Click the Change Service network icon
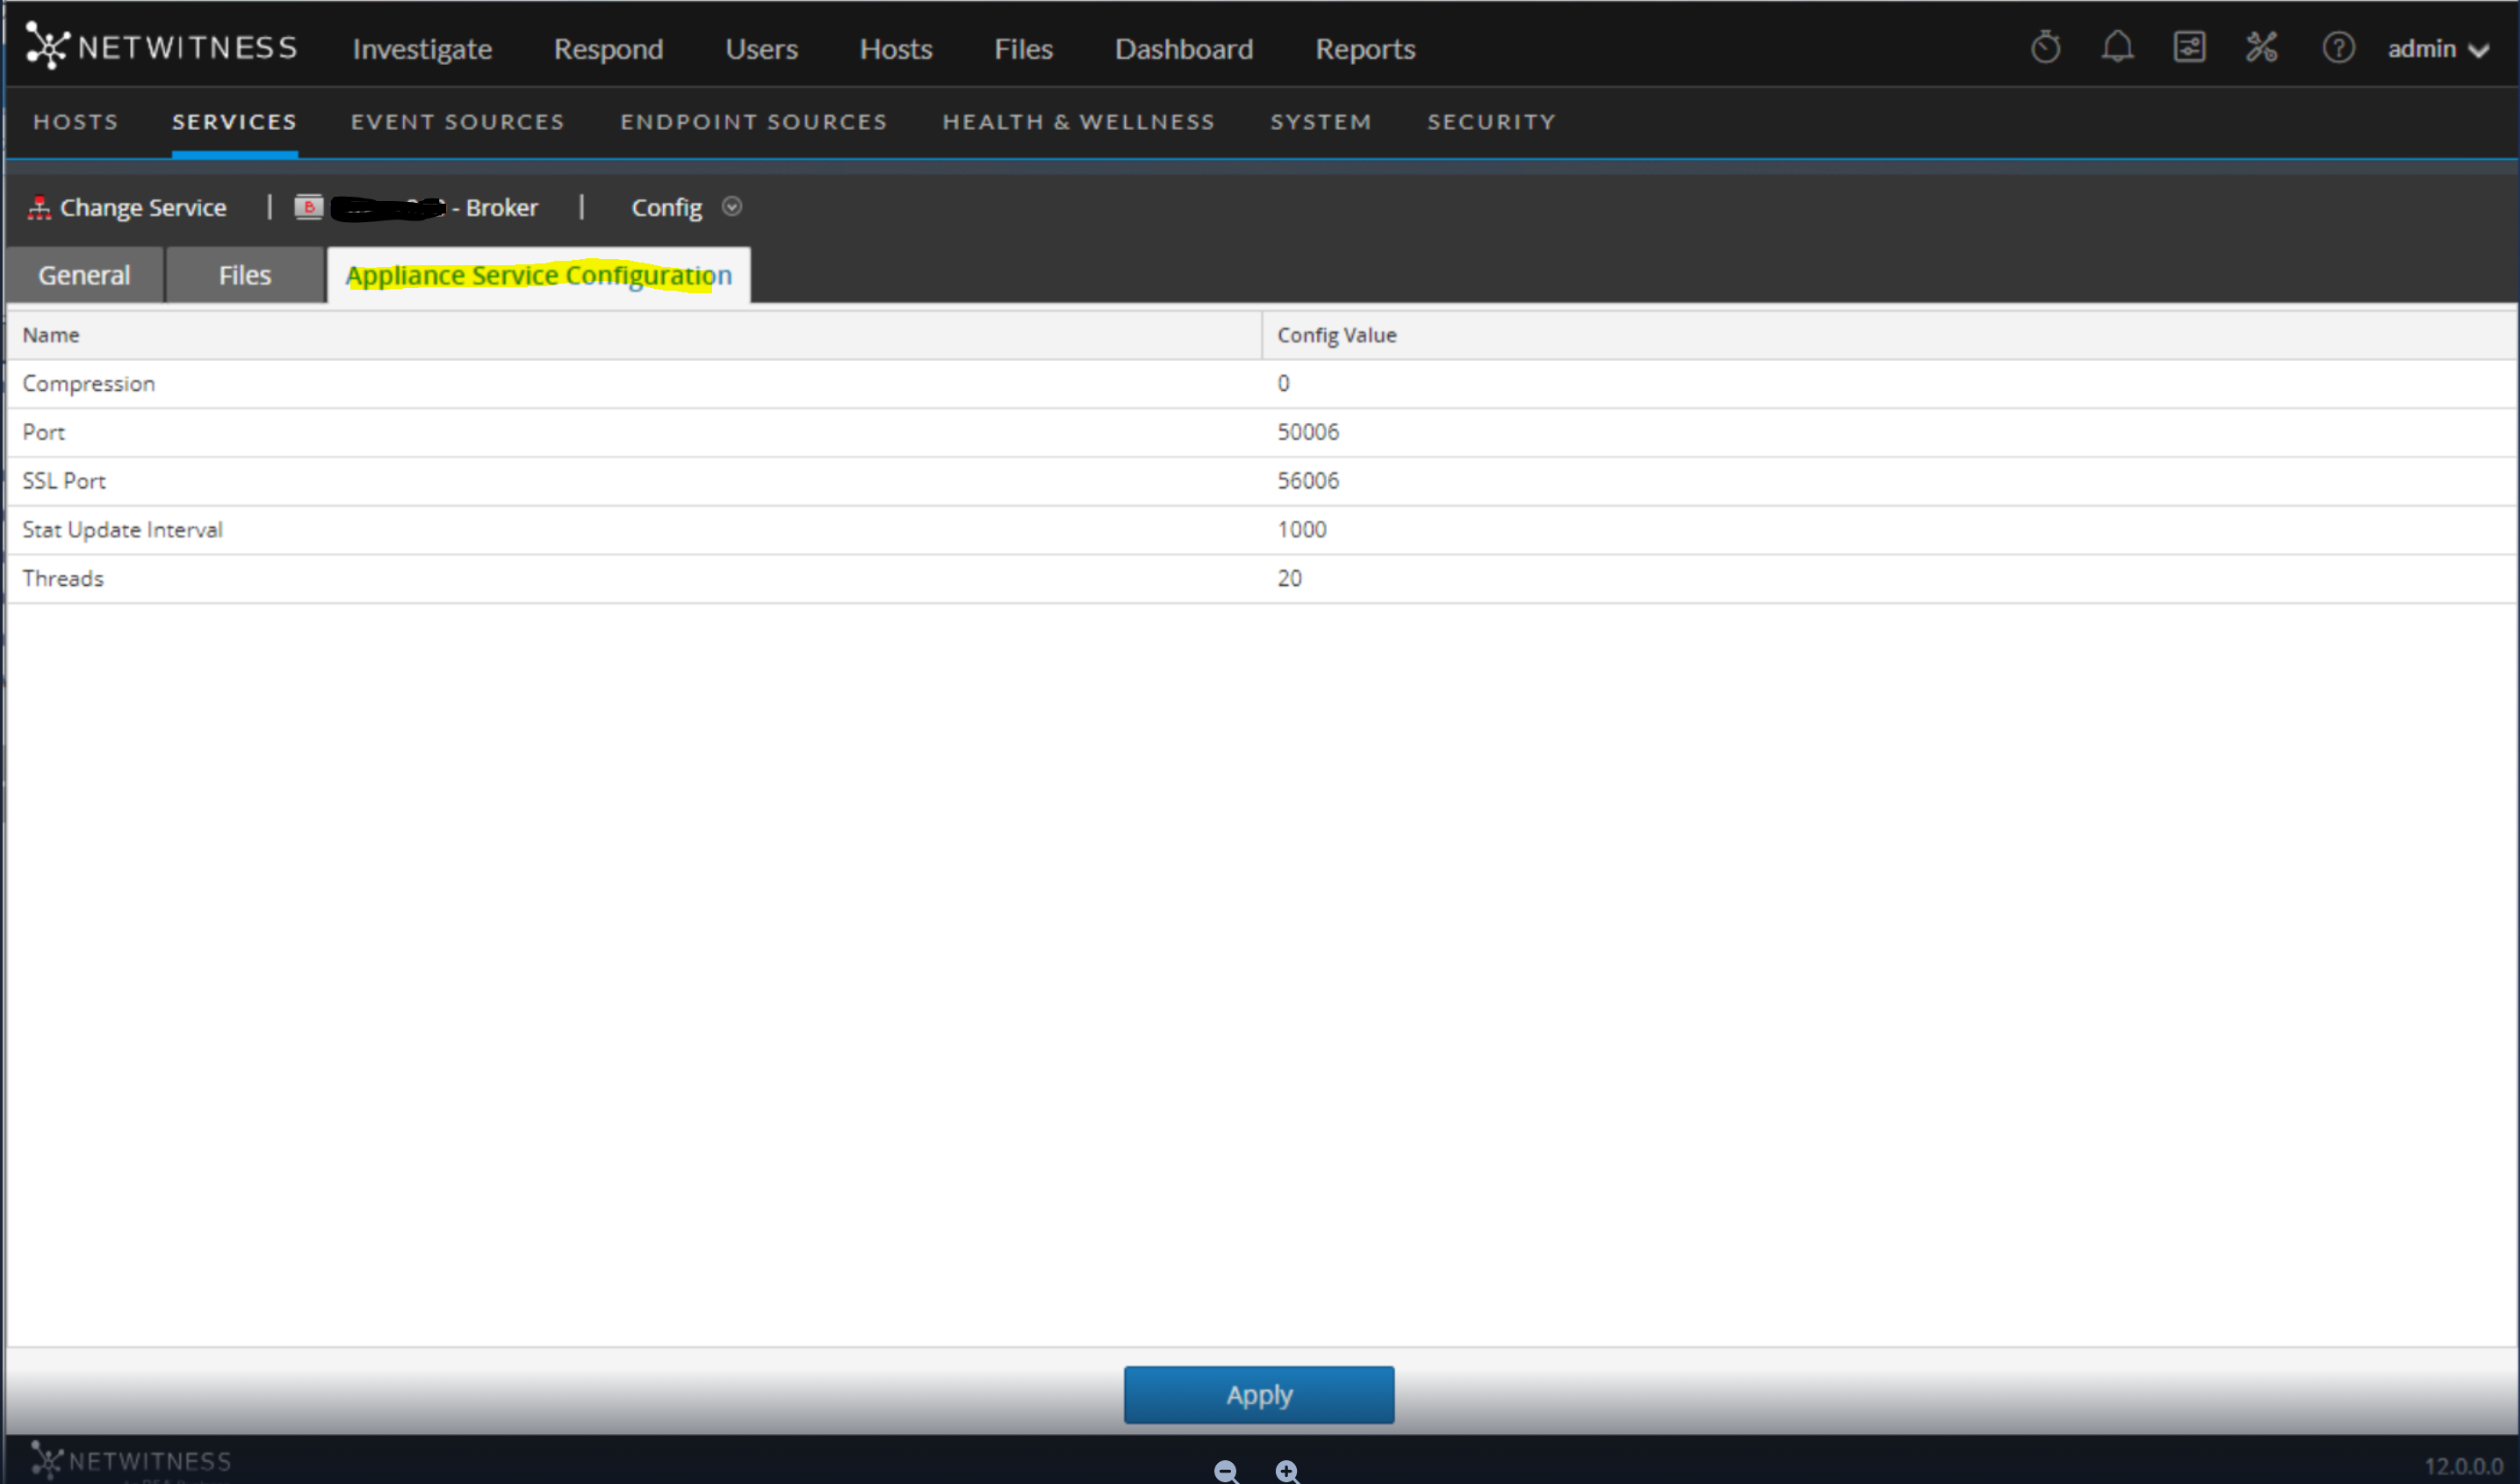 tap(39, 208)
